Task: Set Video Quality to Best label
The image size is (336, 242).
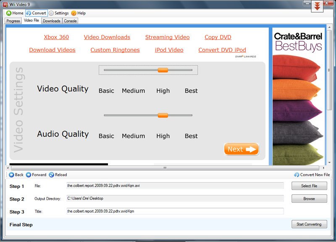Action: coord(191,91)
